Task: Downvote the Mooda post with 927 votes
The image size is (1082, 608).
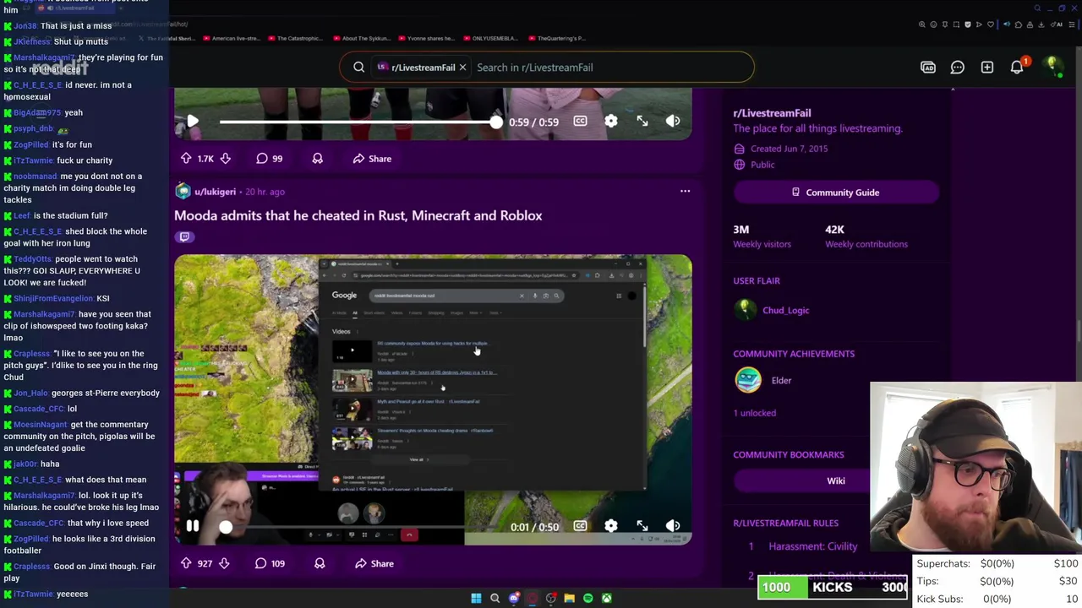Action: point(224,563)
